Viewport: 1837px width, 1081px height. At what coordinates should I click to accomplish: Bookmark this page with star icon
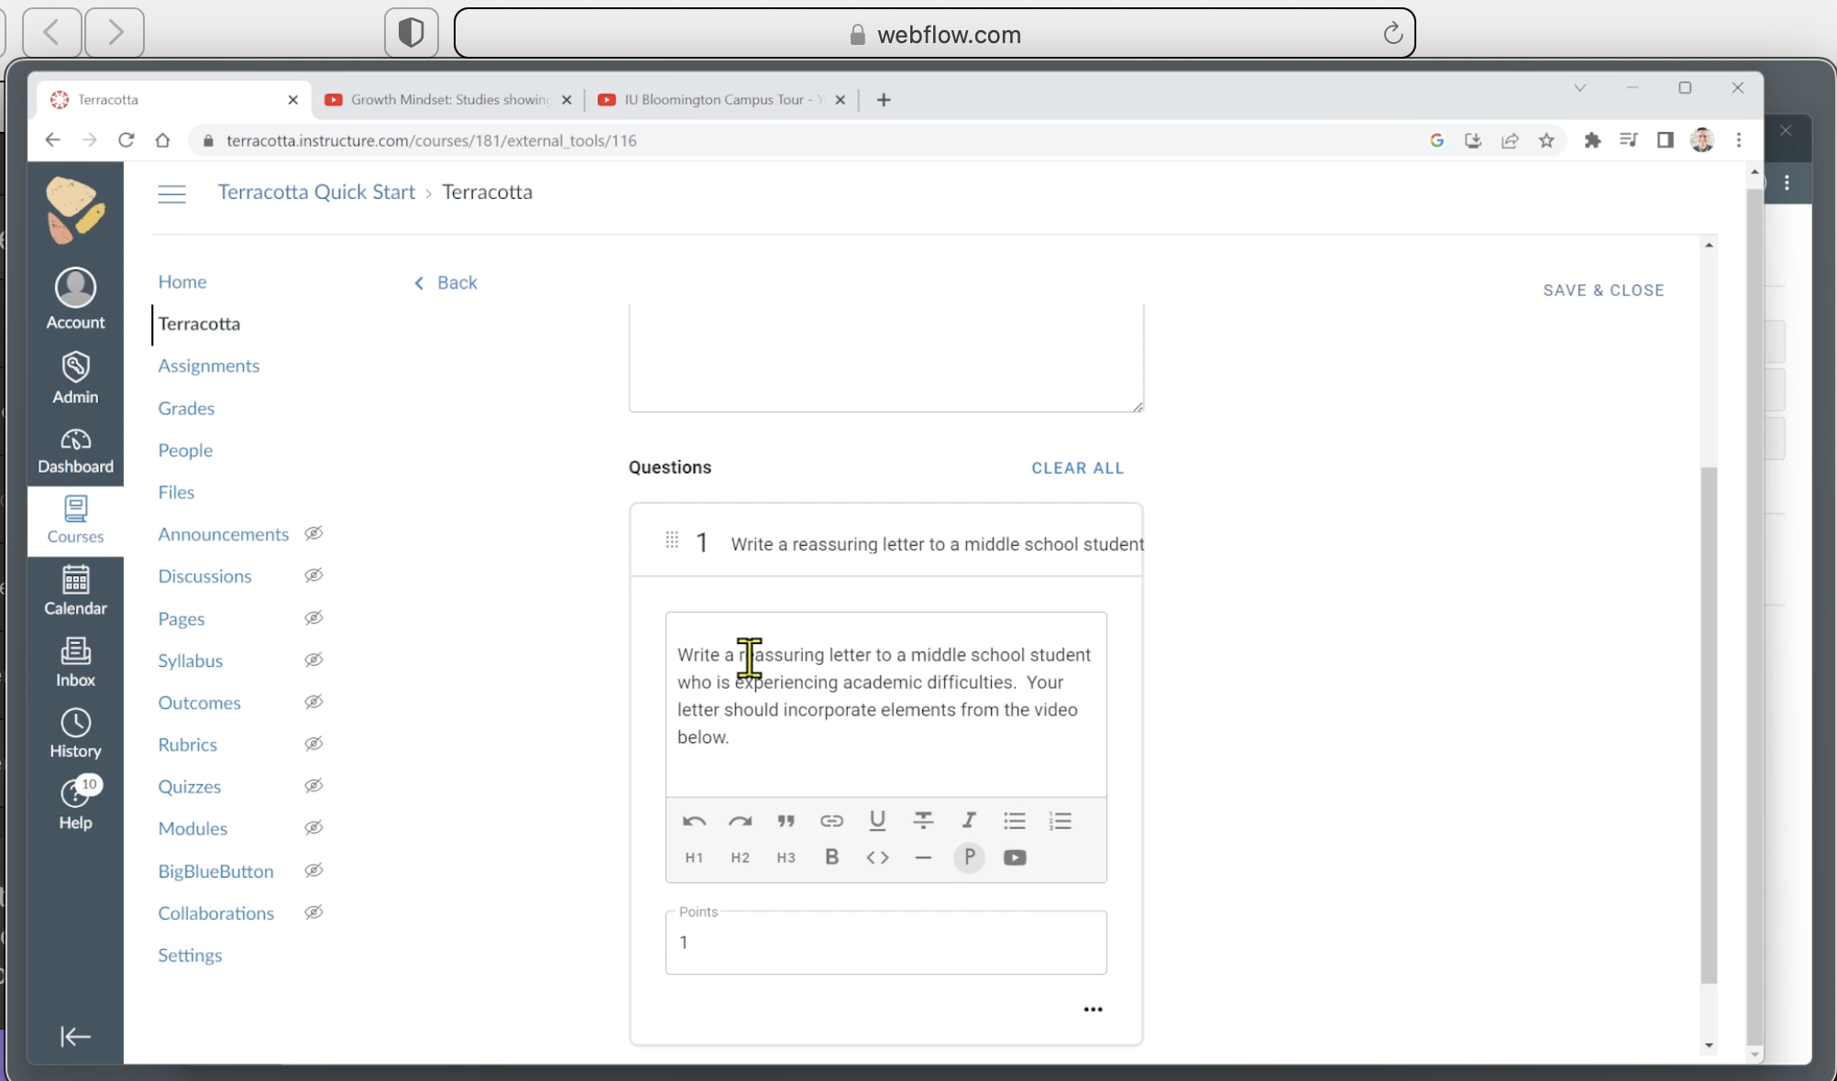click(x=1546, y=140)
